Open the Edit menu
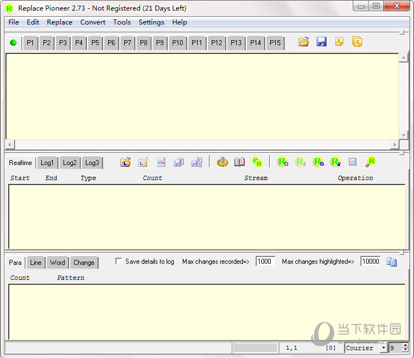The width and height of the screenshot is (414, 358). (33, 22)
